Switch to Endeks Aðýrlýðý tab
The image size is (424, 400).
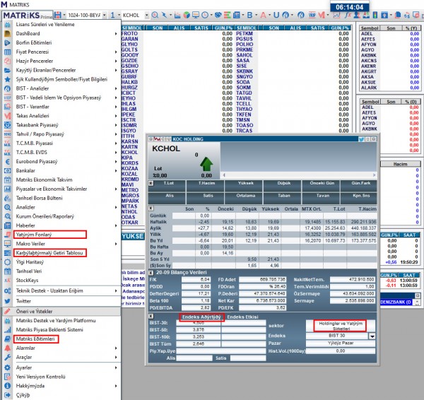(201, 317)
